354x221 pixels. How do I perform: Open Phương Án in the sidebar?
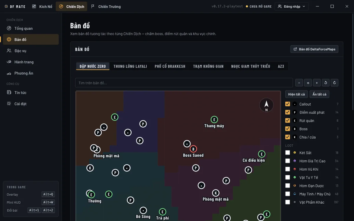point(31,73)
